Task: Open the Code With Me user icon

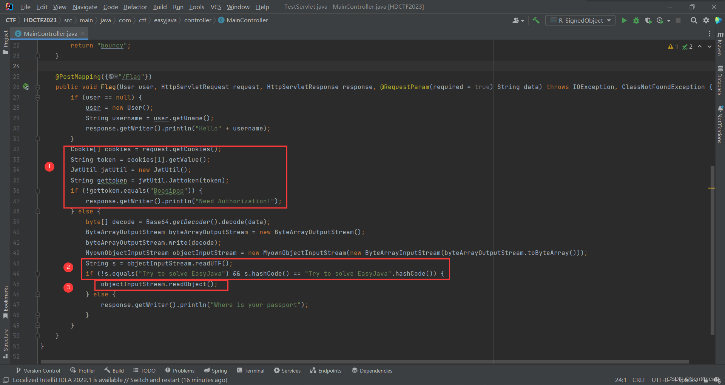Action: point(515,20)
